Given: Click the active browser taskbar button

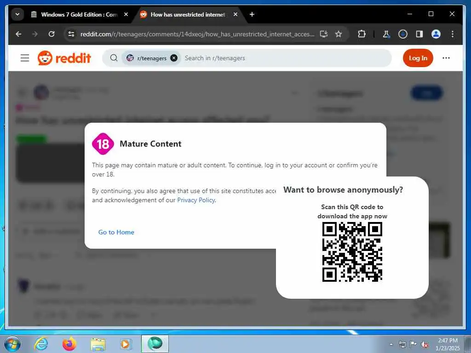Looking at the screenshot, I should 155,344.
